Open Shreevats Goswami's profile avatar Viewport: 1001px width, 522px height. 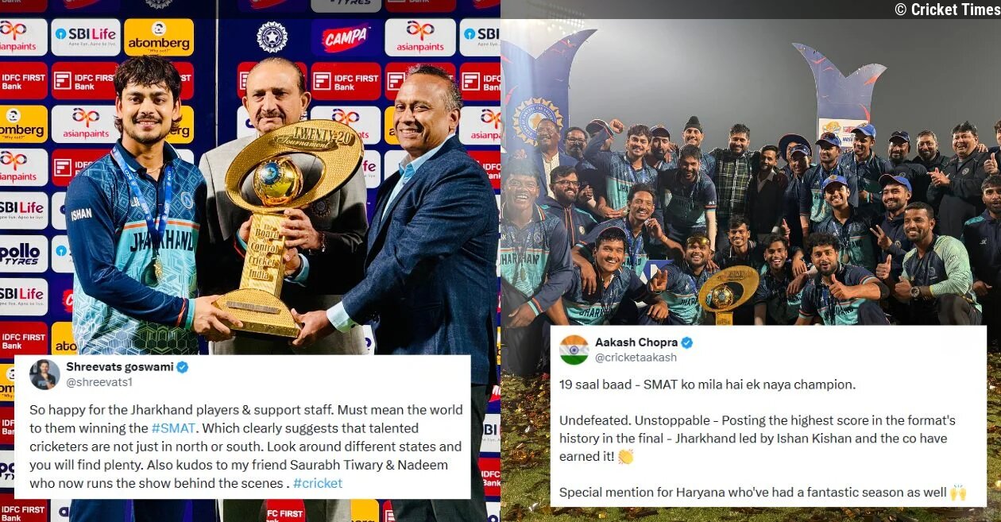44,374
